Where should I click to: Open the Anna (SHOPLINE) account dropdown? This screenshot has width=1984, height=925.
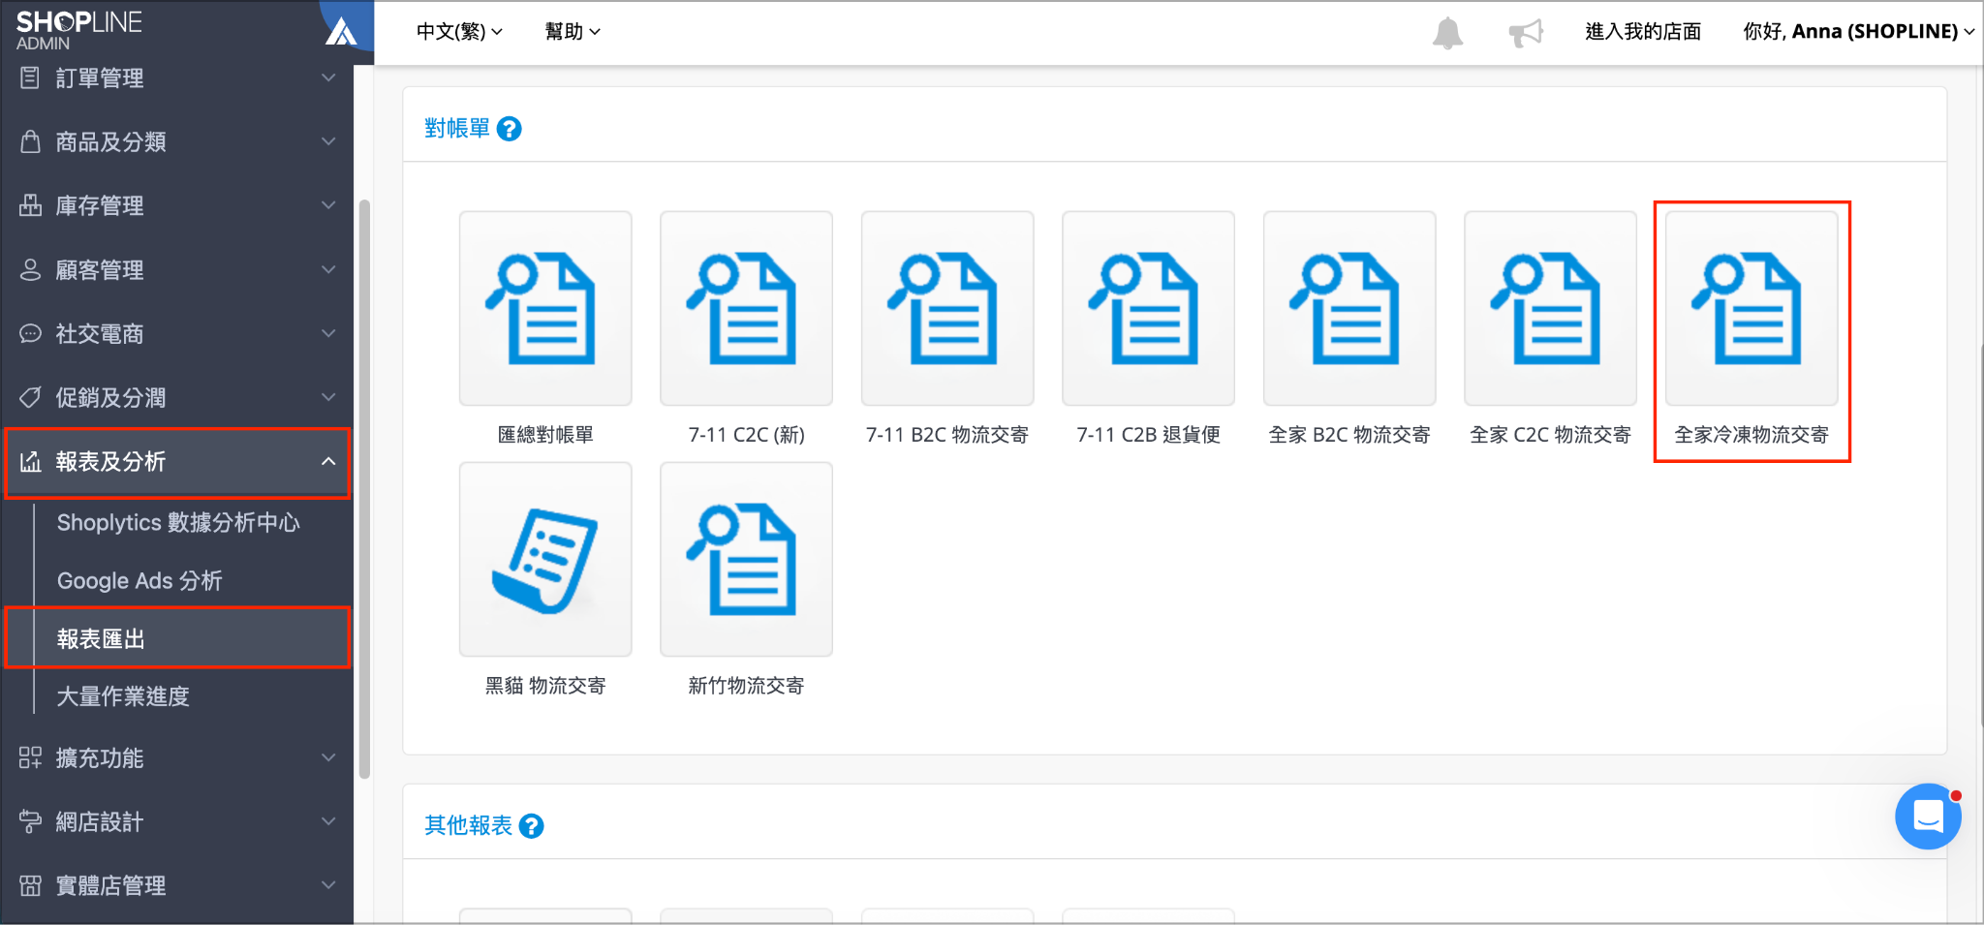[1859, 32]
